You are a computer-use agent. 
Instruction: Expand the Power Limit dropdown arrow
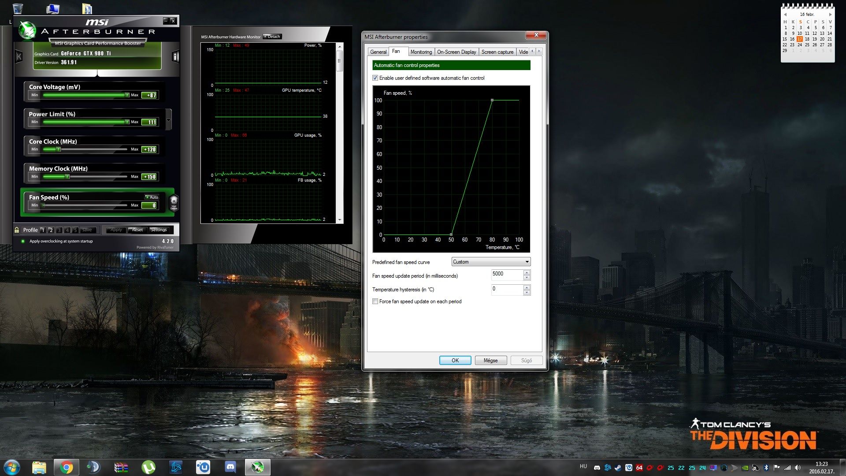coord(168,119)
